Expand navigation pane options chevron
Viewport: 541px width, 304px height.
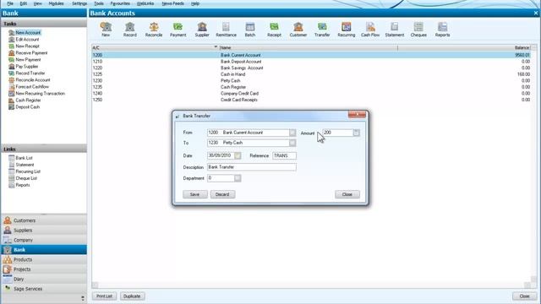click(x=83, y=298)
